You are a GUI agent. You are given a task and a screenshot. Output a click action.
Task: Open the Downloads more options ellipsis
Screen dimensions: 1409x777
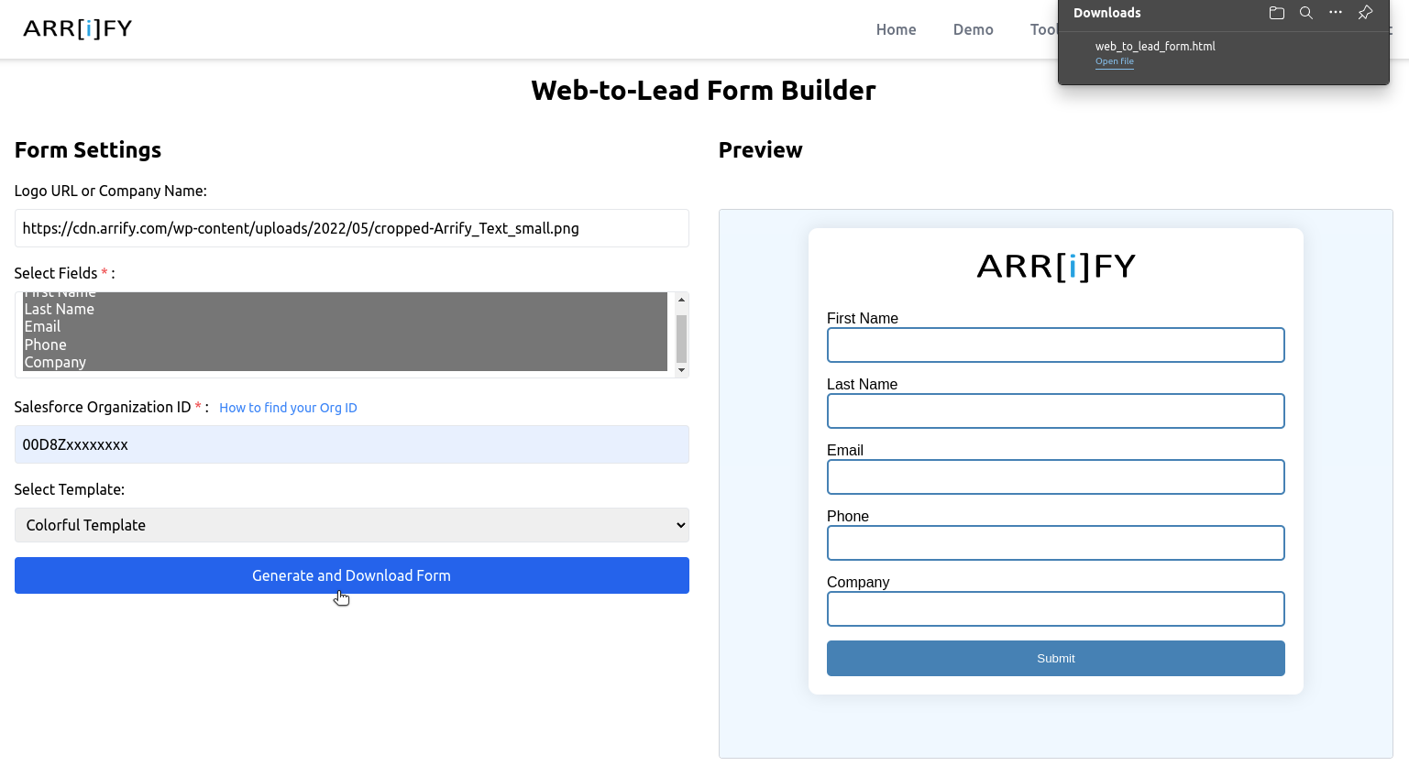coord(1335,13)
